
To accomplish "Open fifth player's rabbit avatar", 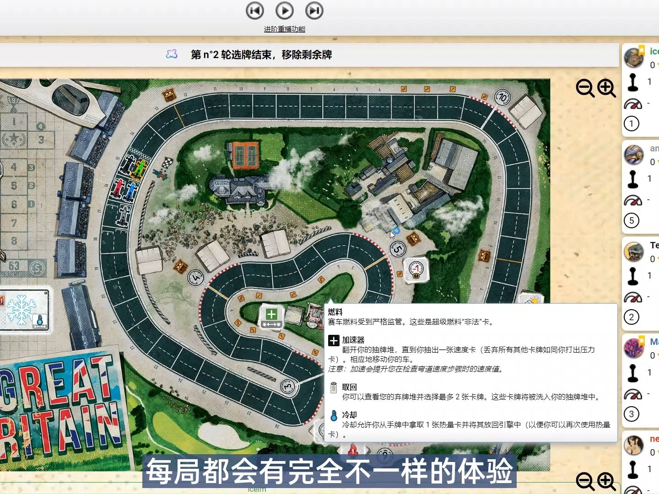I will (634, 445).
